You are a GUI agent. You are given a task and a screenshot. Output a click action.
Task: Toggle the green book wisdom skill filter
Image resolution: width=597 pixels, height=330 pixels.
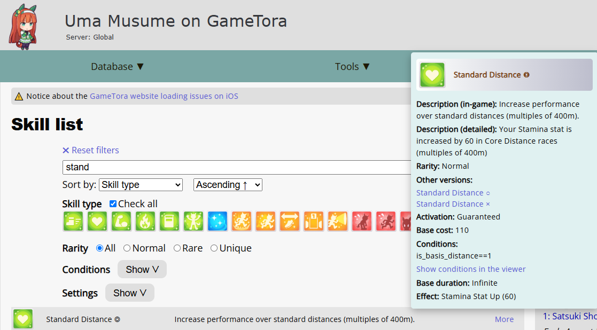(x=169, y=221)
